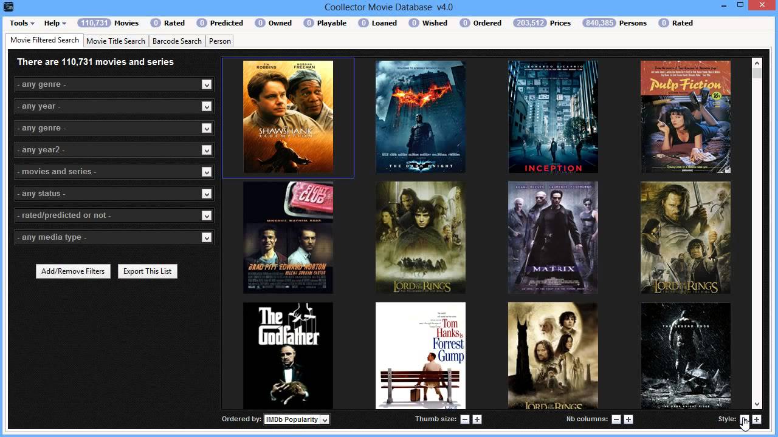Expand the any year dropdown
The image size is (778, 437).
[x=207, y=106]
